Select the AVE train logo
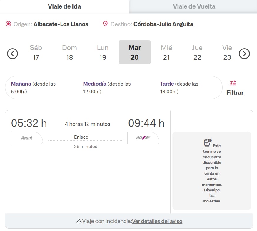 click(143, 138)
